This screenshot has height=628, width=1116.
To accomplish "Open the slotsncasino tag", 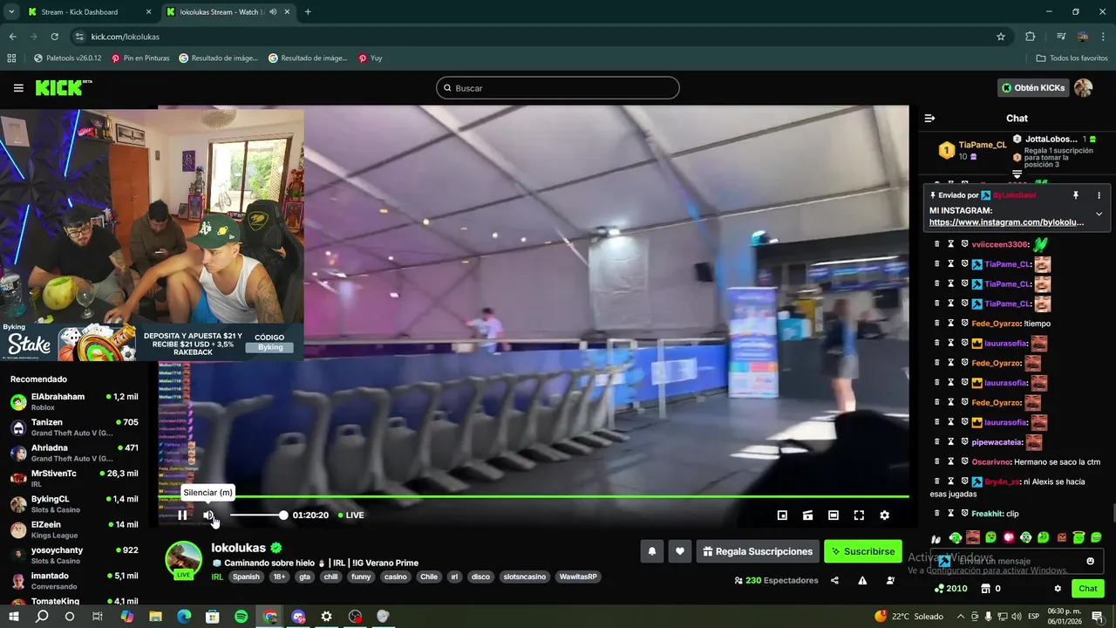I will (525, 577).
